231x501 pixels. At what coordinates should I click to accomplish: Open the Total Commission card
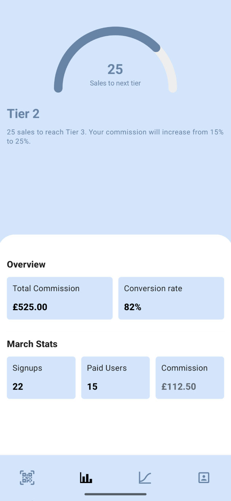point(60,298)
